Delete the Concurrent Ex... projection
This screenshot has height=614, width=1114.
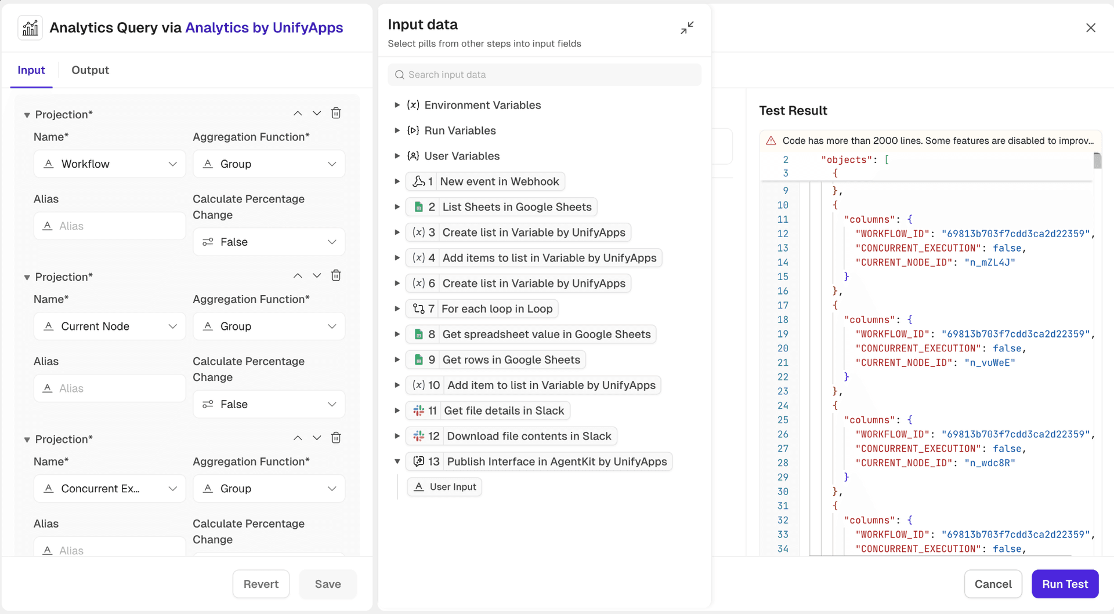(336, 438)
